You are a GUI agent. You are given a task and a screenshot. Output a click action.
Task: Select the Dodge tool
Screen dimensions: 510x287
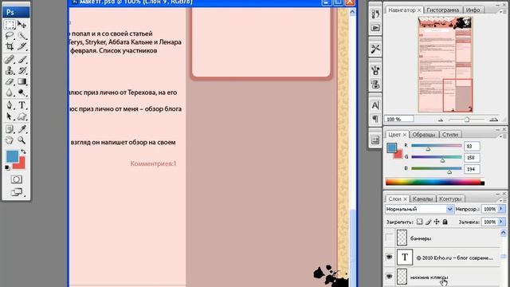pyautogui.click(x=22, y=92)
